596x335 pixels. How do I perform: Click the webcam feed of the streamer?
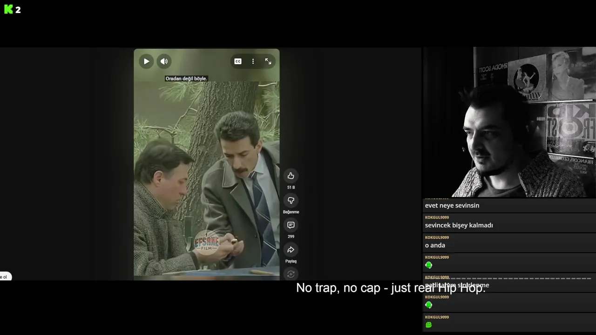509,122
